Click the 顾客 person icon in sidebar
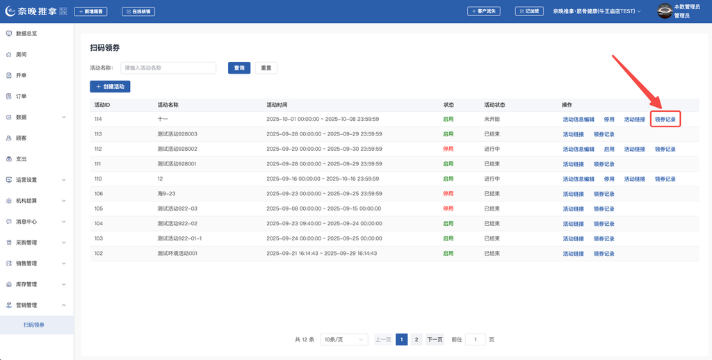 click(9, 138)
